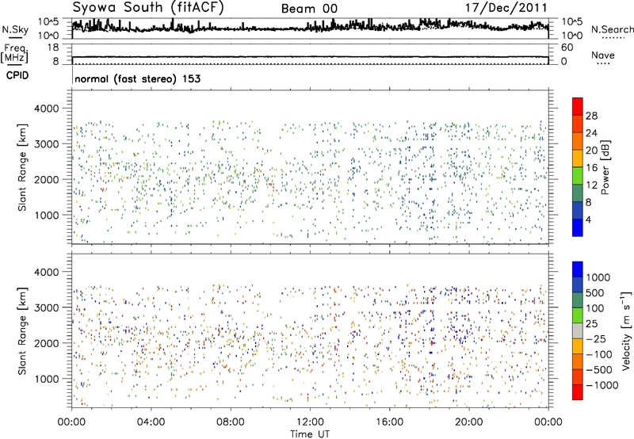
Task: Click the 'Nave' legend label
Action: pos(603,55)
